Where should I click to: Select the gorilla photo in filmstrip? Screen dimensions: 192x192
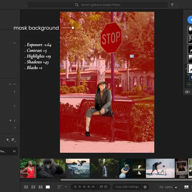click(x=51, y=168)
